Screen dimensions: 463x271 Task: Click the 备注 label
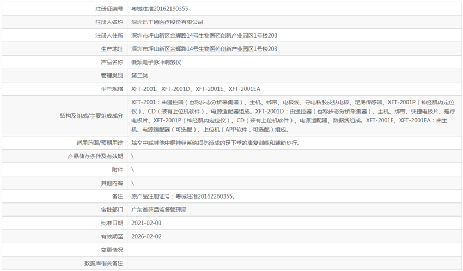(x=118, y=196)
